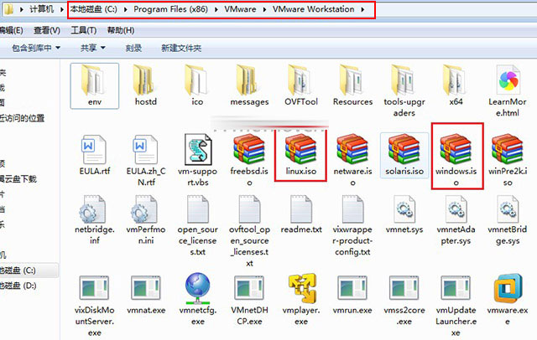Select the EULA.rtf document icon
Viewport: 537px width, 340px height.
[94, 150]
